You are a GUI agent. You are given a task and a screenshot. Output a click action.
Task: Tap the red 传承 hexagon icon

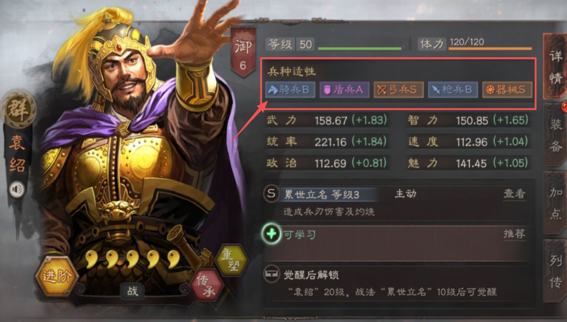(208, 284)
